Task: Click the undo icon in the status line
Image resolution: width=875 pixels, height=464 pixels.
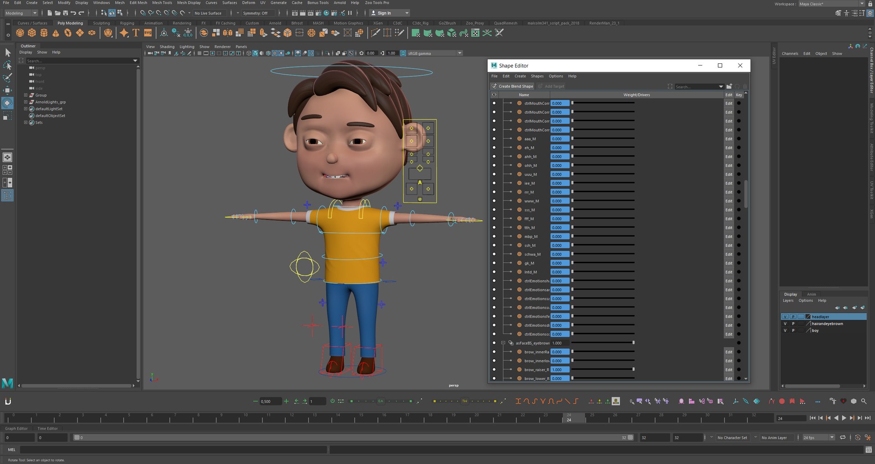Action: click(x=73, y=13)
